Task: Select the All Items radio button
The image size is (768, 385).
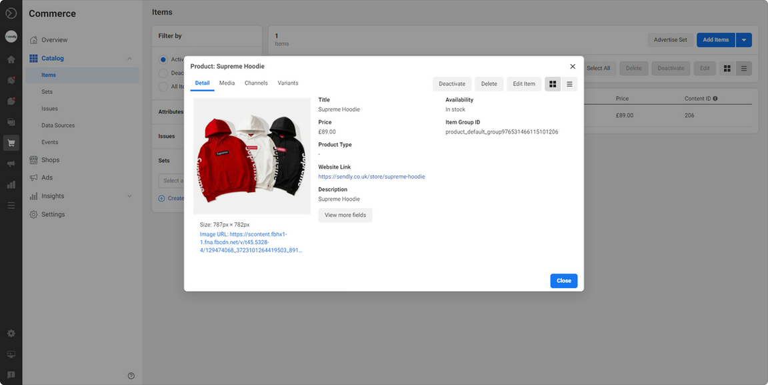Action: click(163, 86)
